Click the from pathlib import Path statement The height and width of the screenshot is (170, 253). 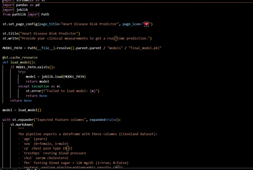click(25, 14)
